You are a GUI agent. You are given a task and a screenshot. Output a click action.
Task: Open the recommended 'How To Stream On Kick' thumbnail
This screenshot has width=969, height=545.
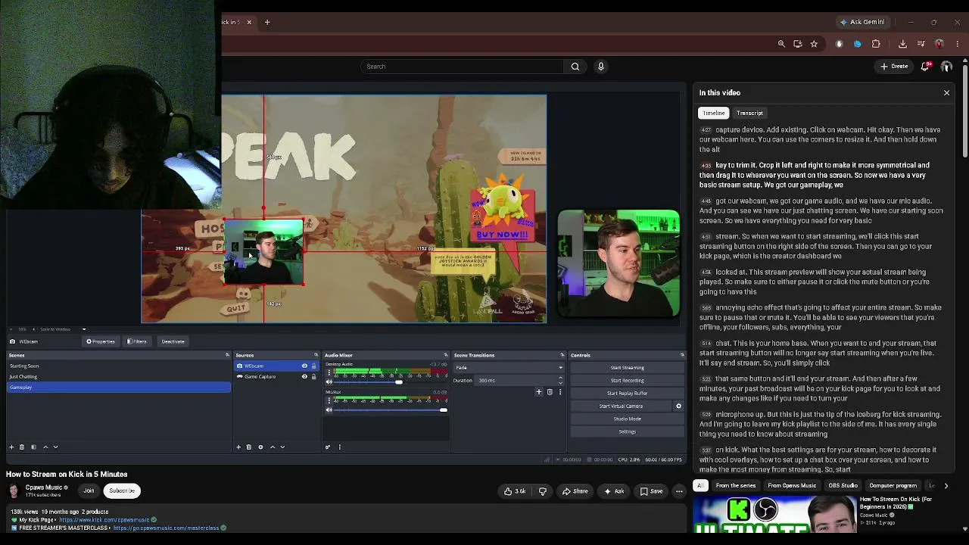tap(774, 515)
